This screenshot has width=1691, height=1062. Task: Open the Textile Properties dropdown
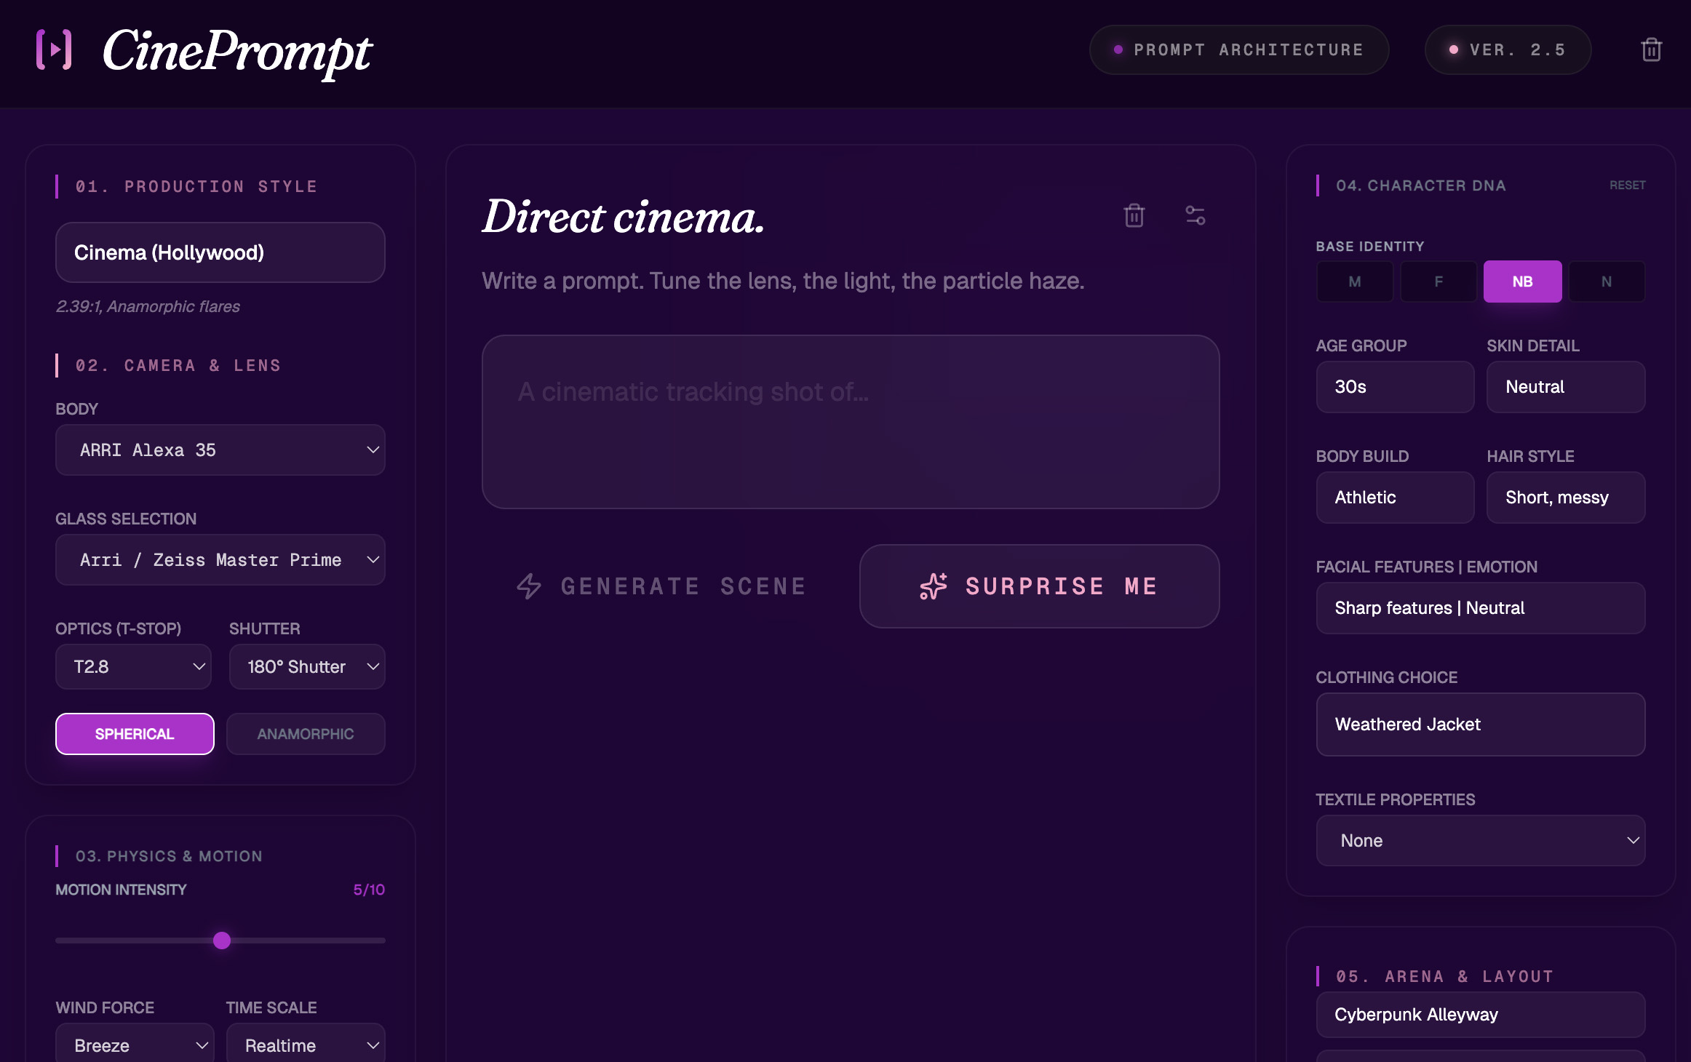pos(1480,840)
